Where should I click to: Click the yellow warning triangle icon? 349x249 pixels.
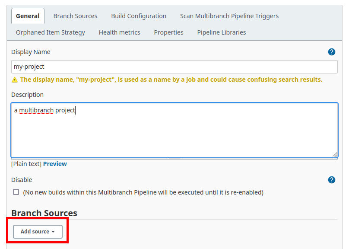(x=14, y=80)
